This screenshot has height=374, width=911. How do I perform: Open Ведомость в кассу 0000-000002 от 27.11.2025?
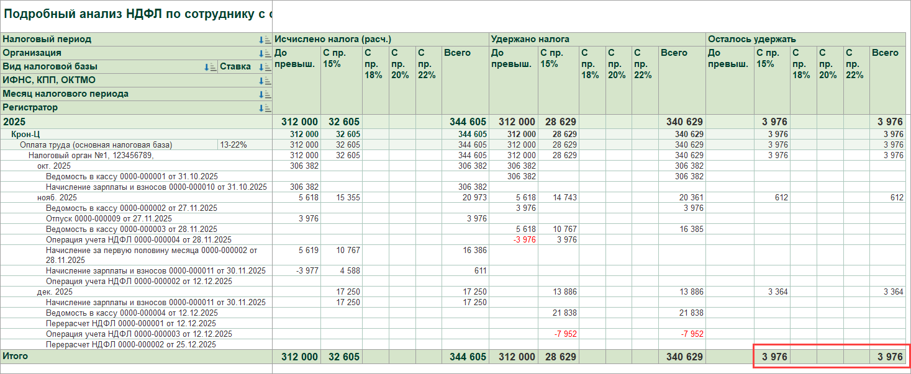(132, 208)
